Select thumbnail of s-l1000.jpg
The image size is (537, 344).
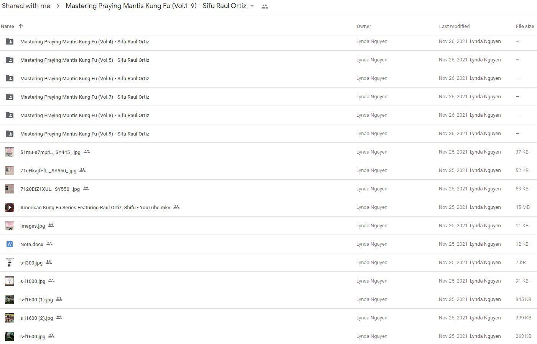[x=10, y=281]
